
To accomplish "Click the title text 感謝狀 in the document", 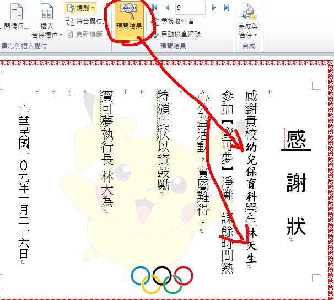I will pyautogui.click(x=296, y=182).
